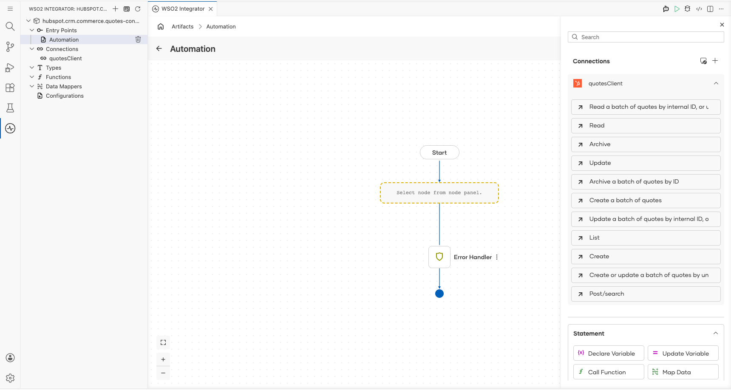This screenshot has width=731, height=390.
Task: Open the Manage settings gear
Action: click(10, 378)
